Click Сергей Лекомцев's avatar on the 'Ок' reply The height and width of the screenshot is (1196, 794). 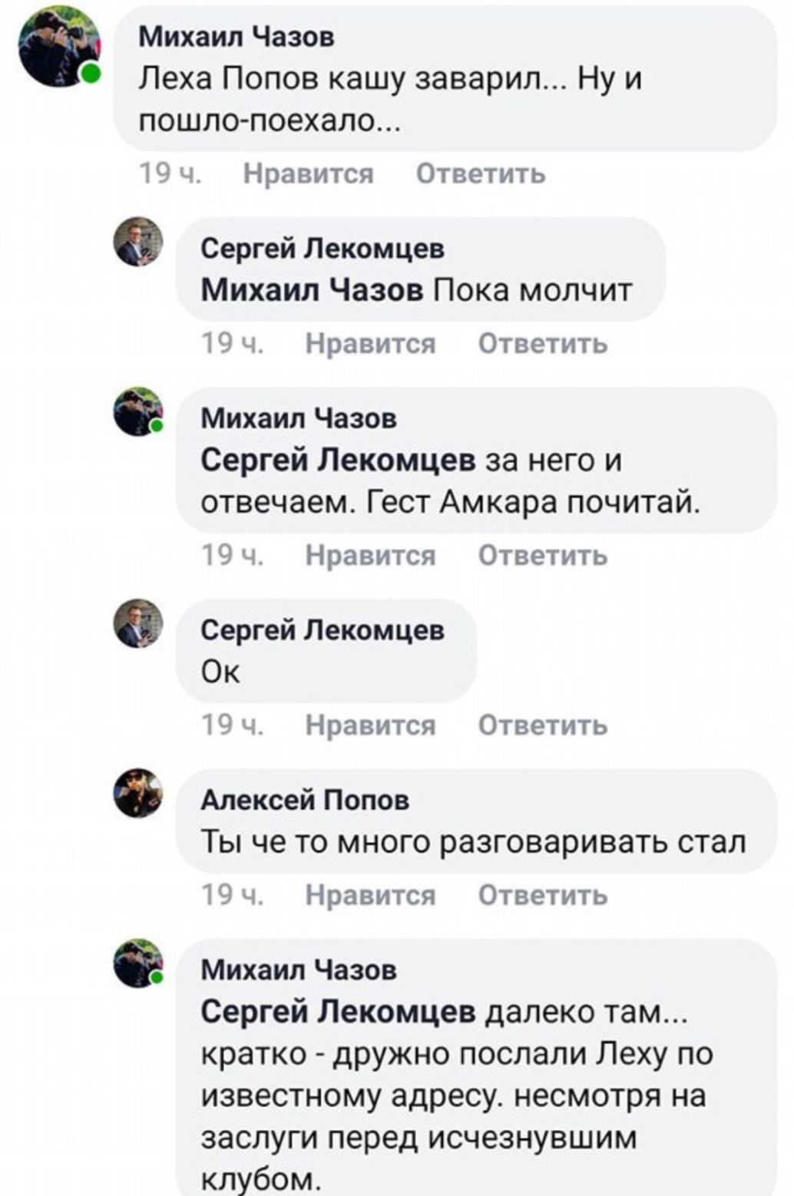tap(139, 623)
